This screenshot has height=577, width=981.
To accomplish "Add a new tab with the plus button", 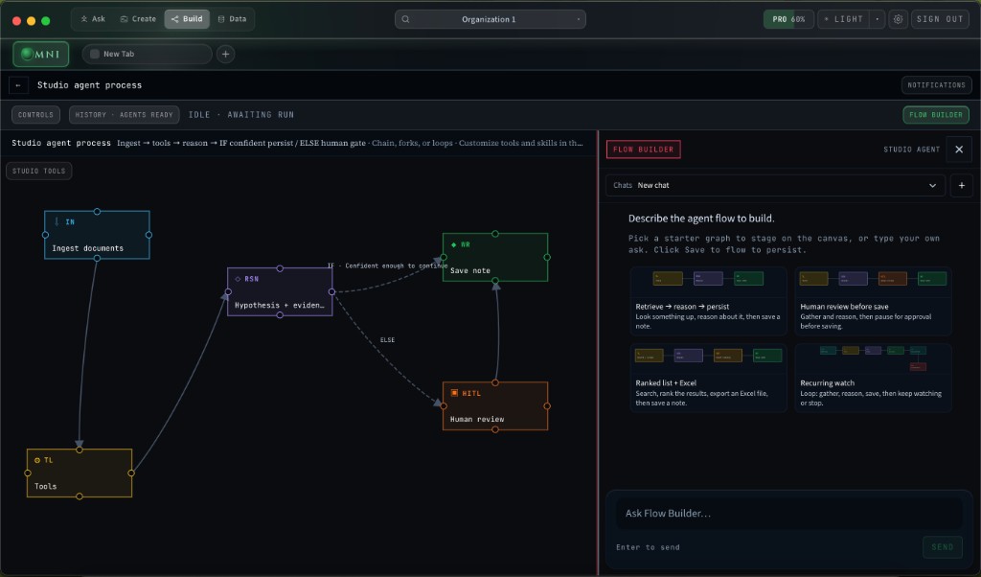I will (226, 54).
